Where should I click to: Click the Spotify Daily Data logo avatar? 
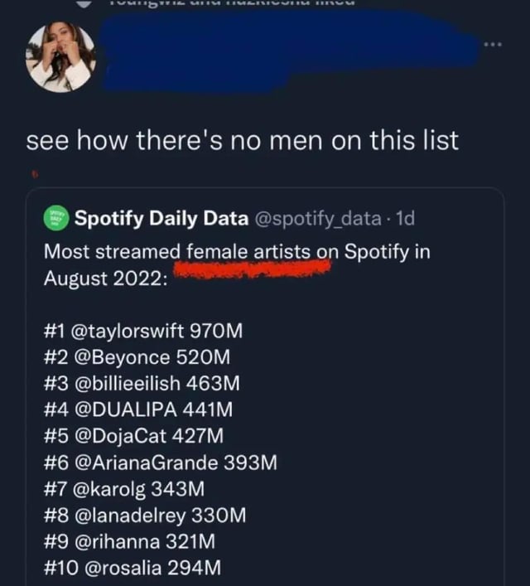55,219
